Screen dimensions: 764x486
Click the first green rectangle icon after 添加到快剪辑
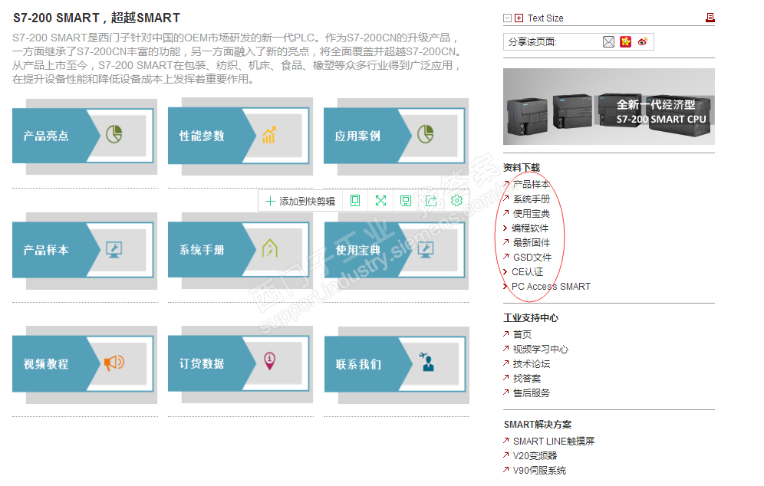tap(355, 201)
